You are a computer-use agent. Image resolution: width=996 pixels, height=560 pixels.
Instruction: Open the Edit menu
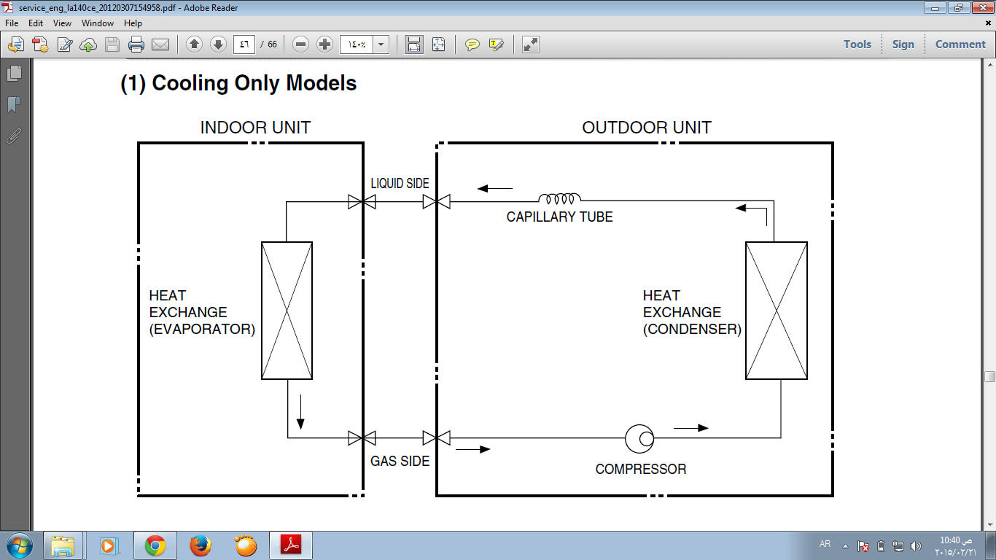(x=36, y=23)
